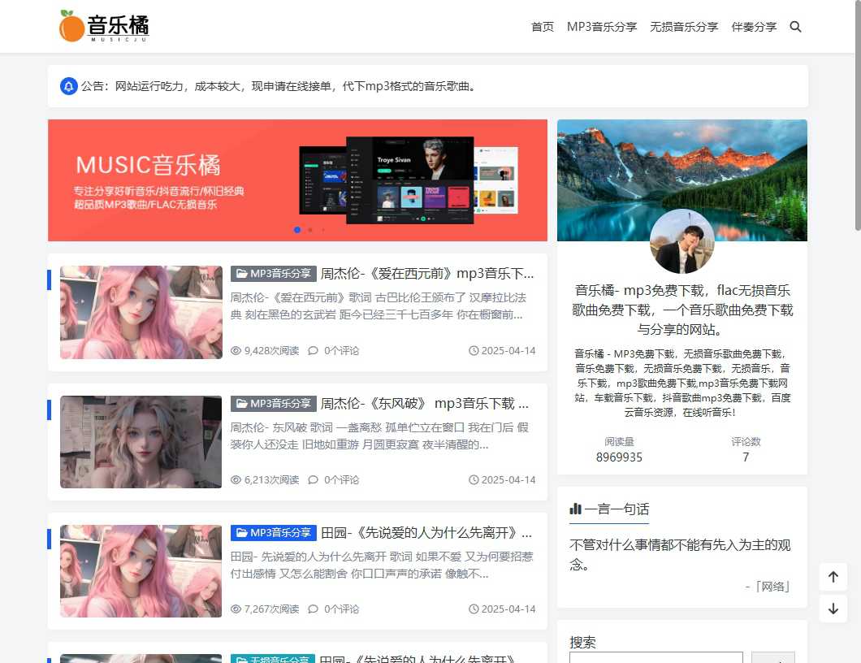The width and height of the screenshot is (861, 663).
Task: Click 0个评论 on 爱在西元前 post
Action: 341,350
